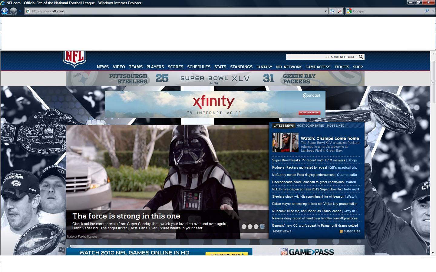Screen dimensions: 436x272
Task: Expand the address bar URL dropdown
Action: (x=325, y=11)
